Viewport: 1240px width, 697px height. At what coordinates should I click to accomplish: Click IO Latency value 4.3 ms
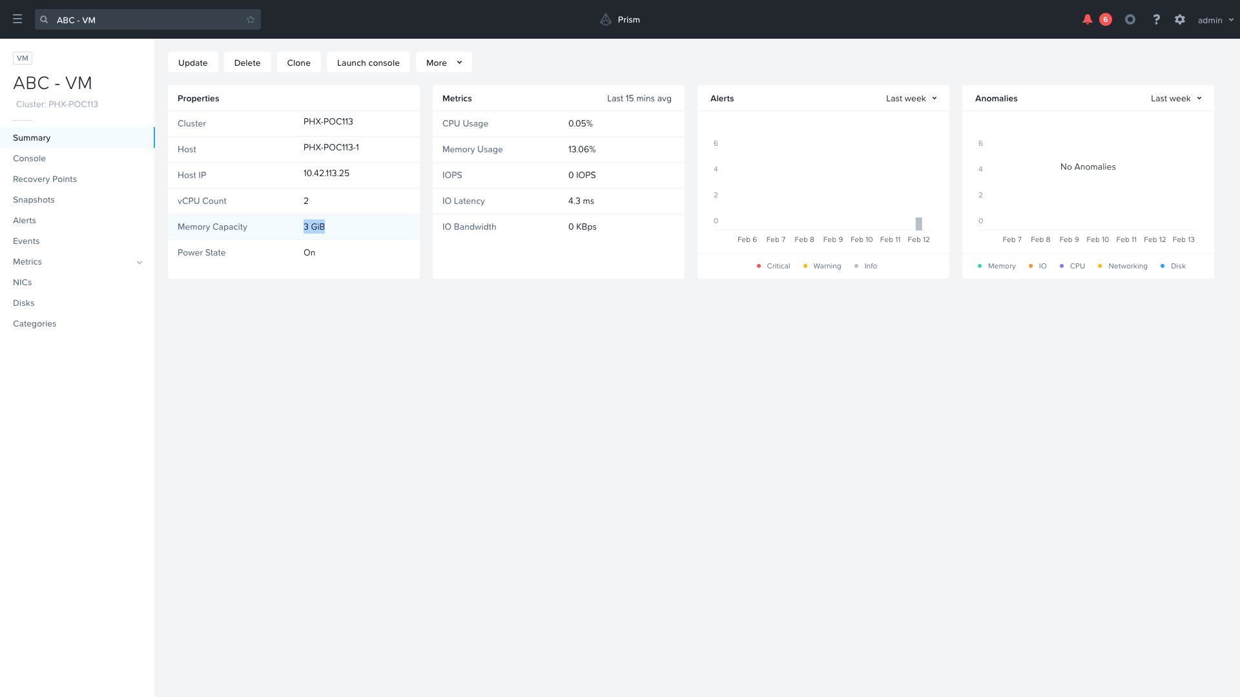pos(581,201)
